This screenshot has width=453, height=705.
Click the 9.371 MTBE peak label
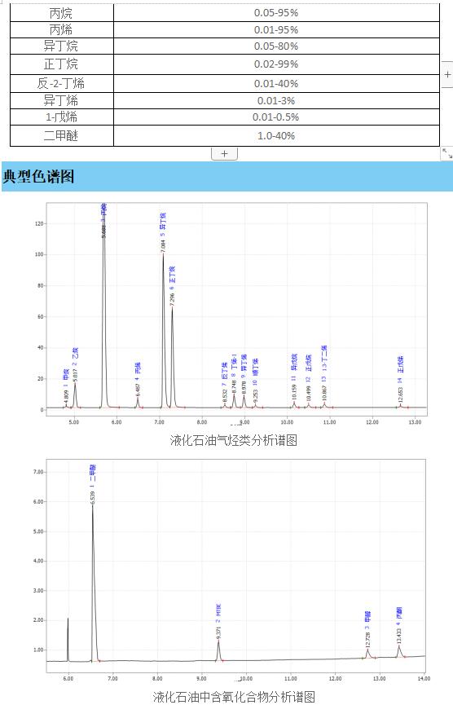(218, 622)
